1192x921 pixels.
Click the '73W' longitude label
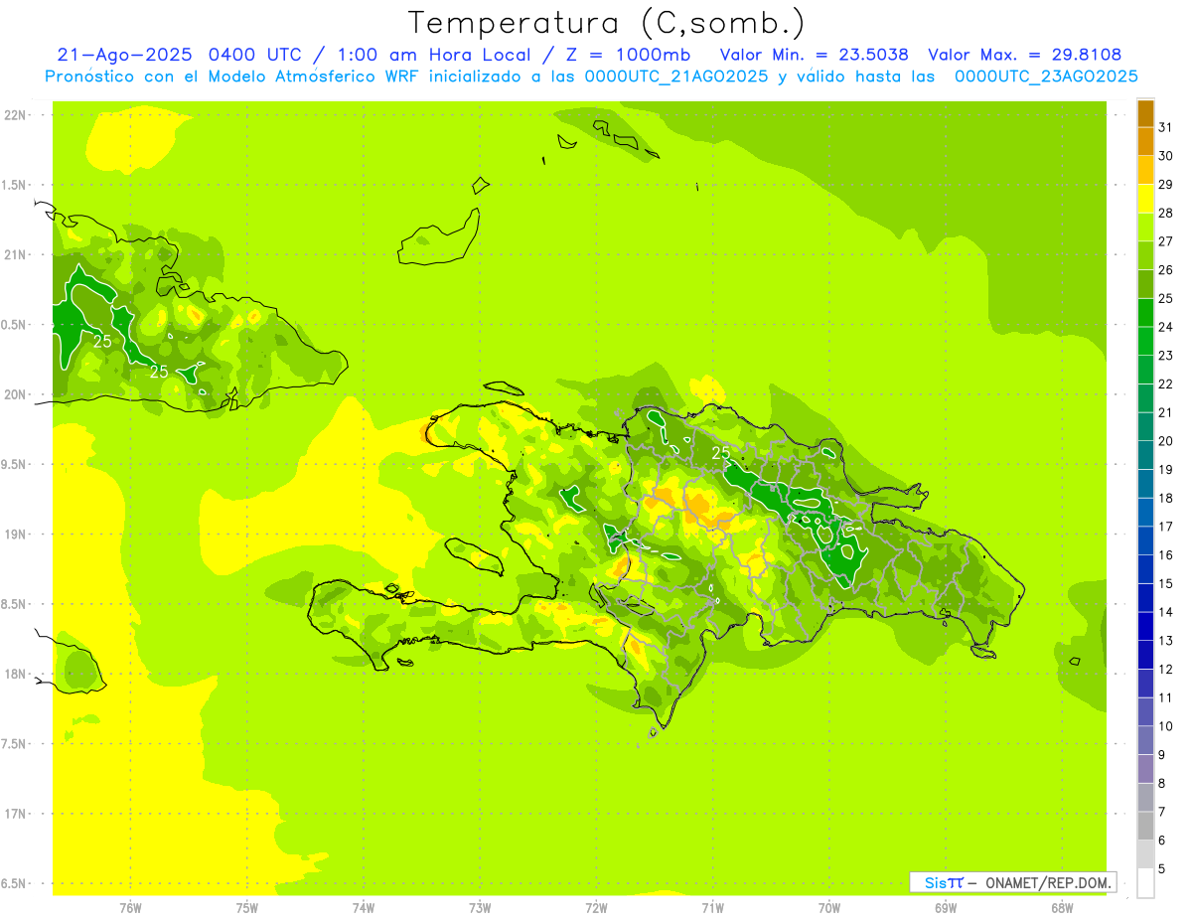point(480,908)
